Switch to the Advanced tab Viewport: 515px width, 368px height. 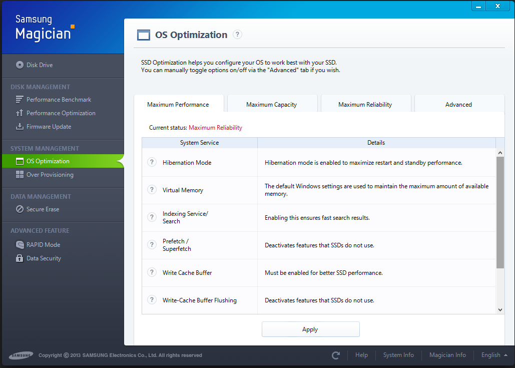pos(458,105)
